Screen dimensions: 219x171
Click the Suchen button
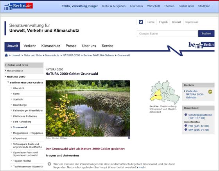[206, 34]
